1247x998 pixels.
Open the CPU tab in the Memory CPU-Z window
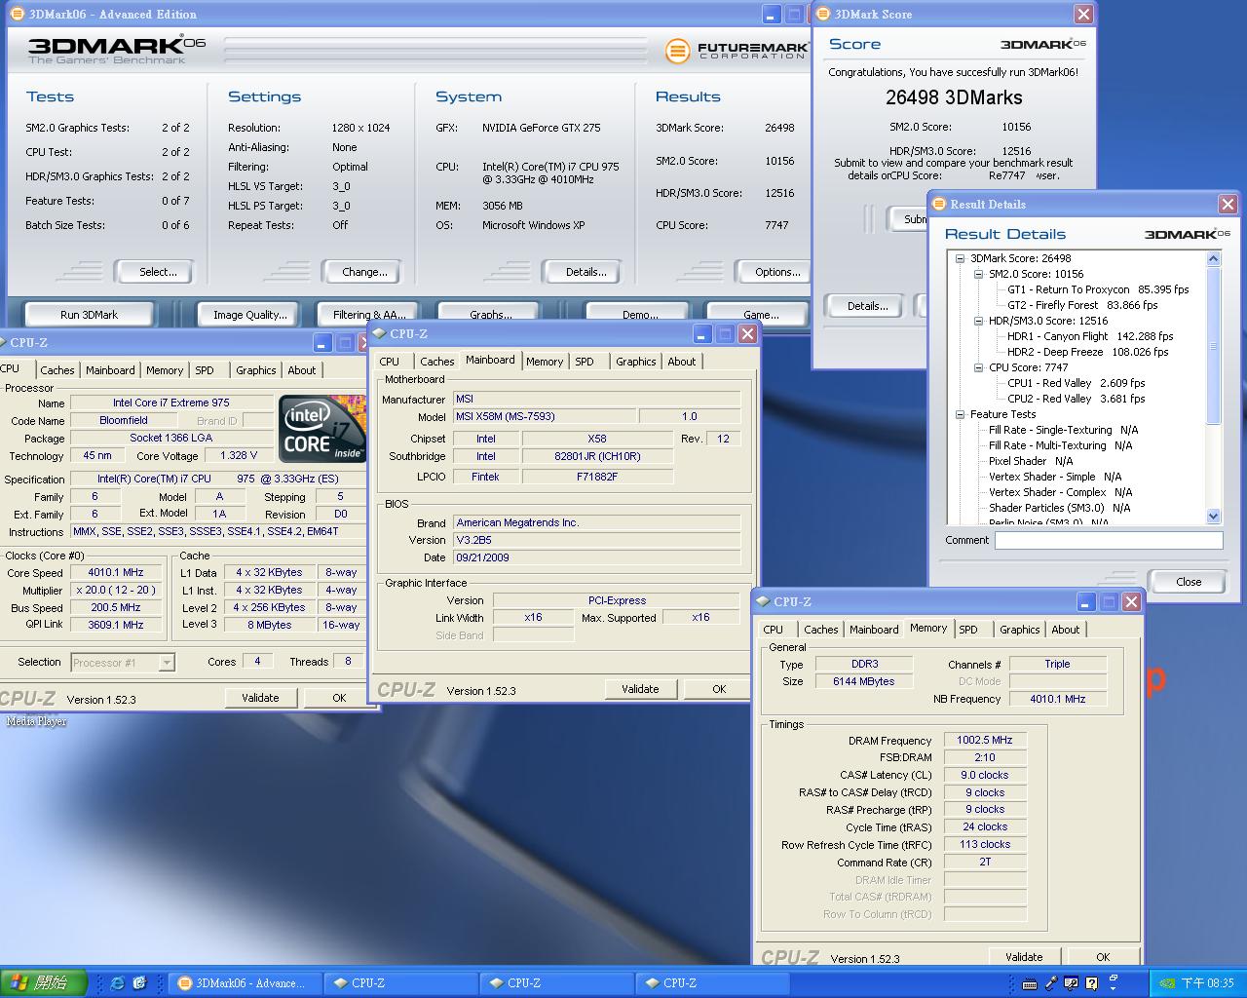coord(774,629)
